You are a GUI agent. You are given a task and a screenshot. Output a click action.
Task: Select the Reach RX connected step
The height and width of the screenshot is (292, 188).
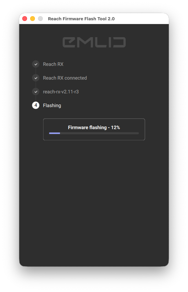point(65,78)
